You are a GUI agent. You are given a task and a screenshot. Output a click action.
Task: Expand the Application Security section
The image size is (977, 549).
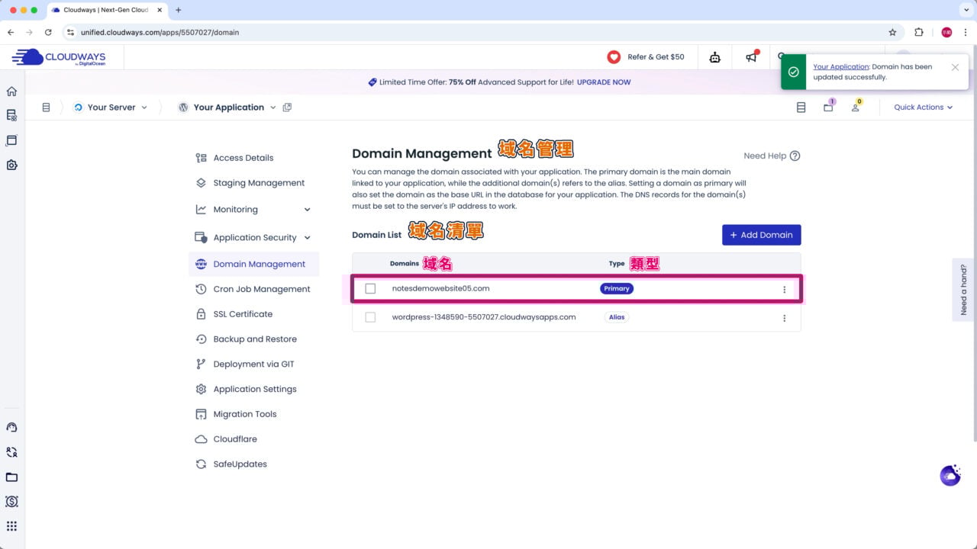point(307,238)
